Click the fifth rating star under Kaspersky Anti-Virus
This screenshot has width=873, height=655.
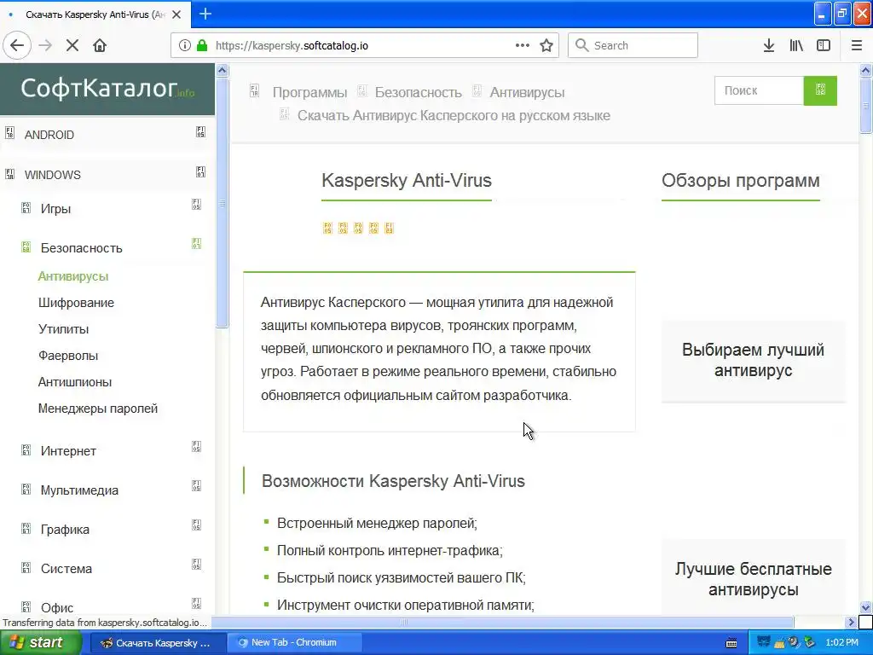point(389,228)
